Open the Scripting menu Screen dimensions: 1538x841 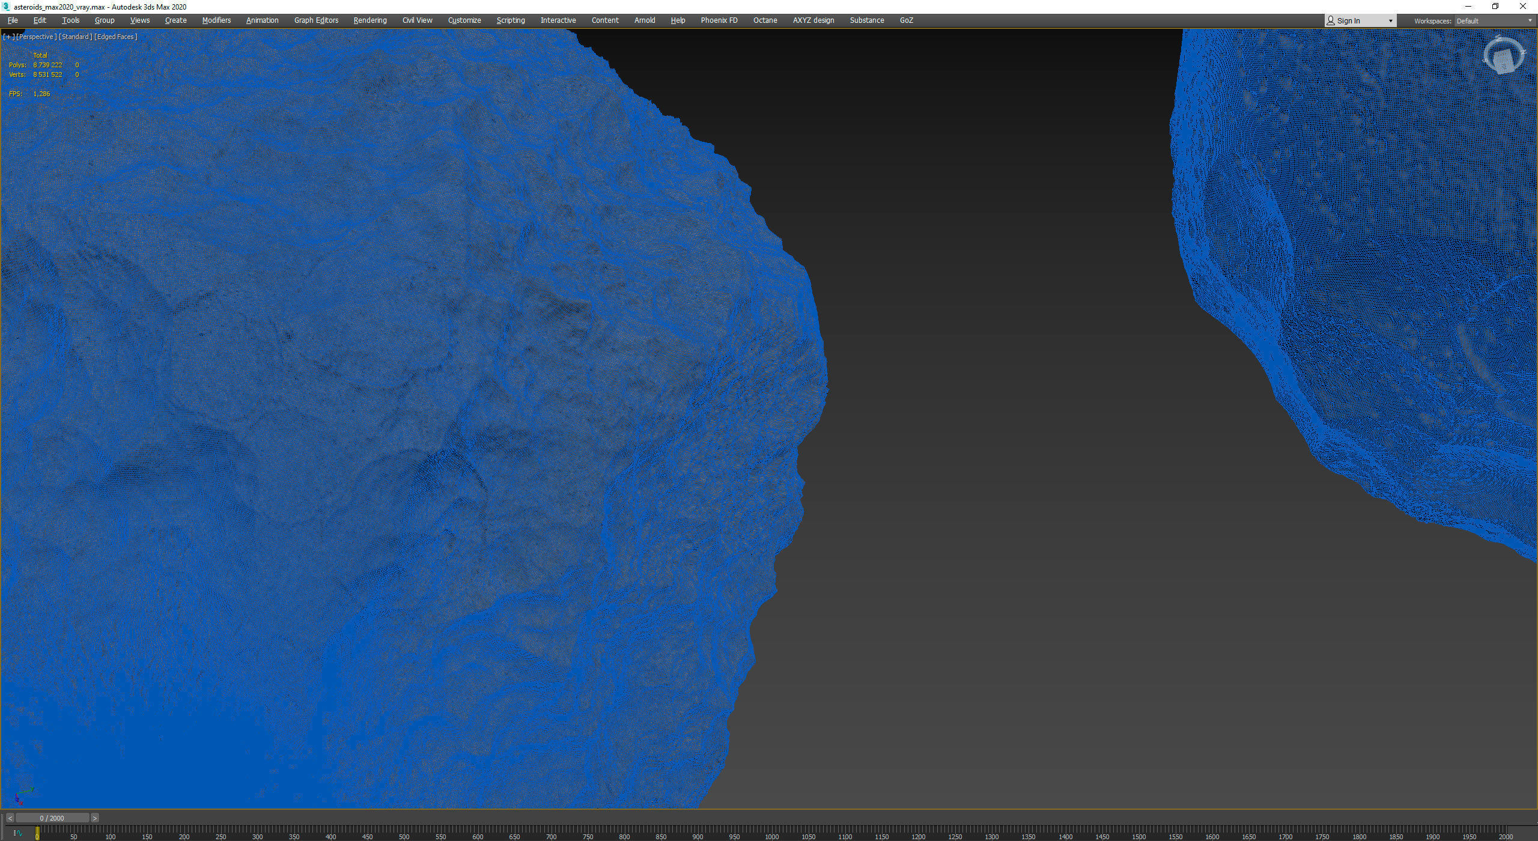[511, 20]
